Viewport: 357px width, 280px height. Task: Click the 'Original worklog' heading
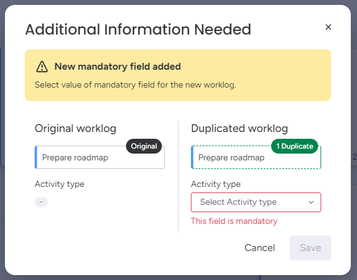(x=75, y=128)
